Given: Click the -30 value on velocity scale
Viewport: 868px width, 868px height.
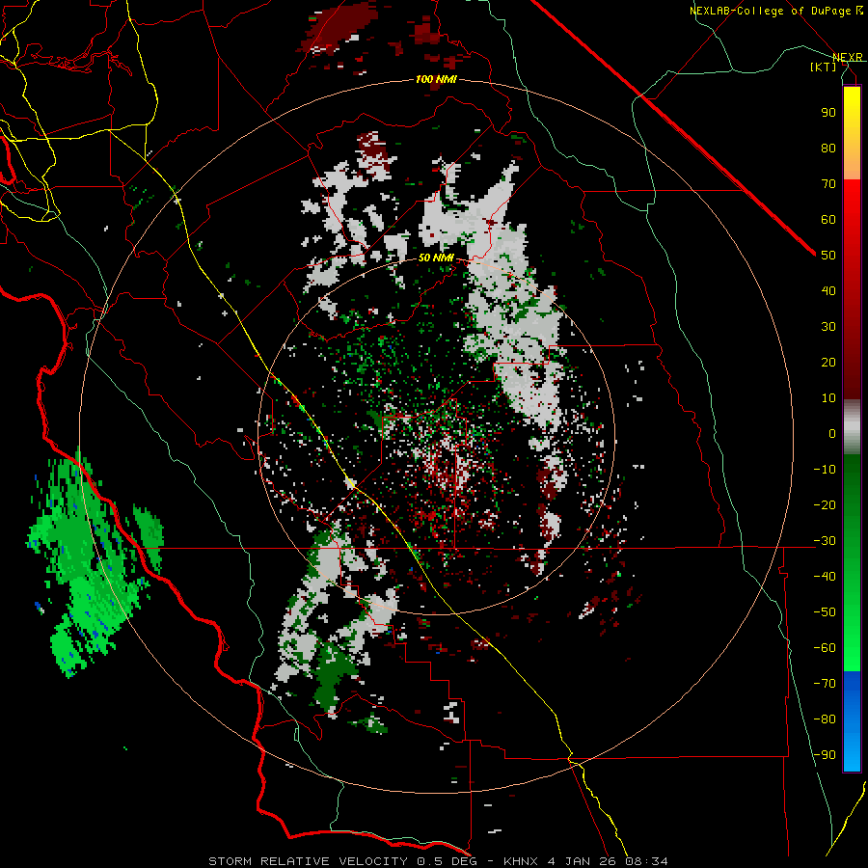Looking at the screenshot, I should pyautogui.click(x=825, y=541).
